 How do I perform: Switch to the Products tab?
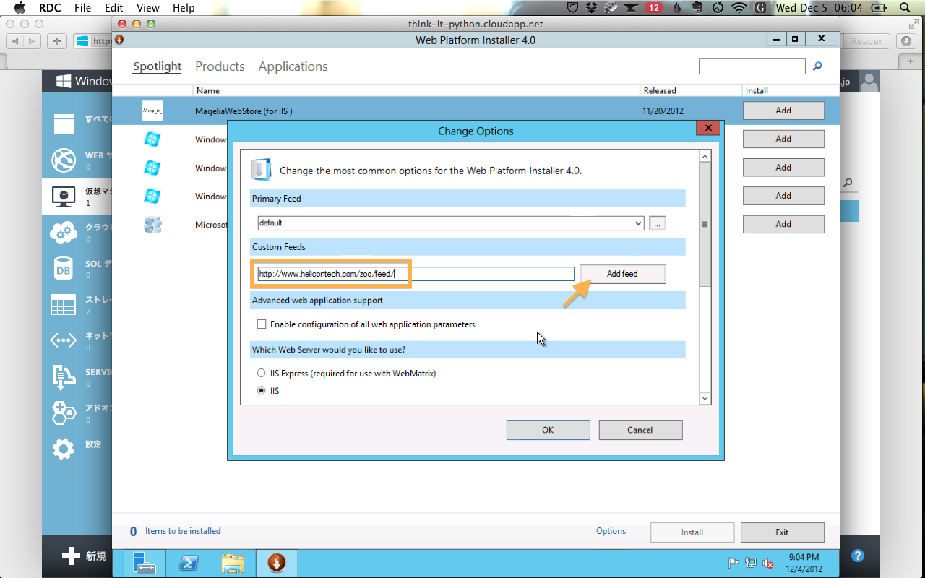220,66
